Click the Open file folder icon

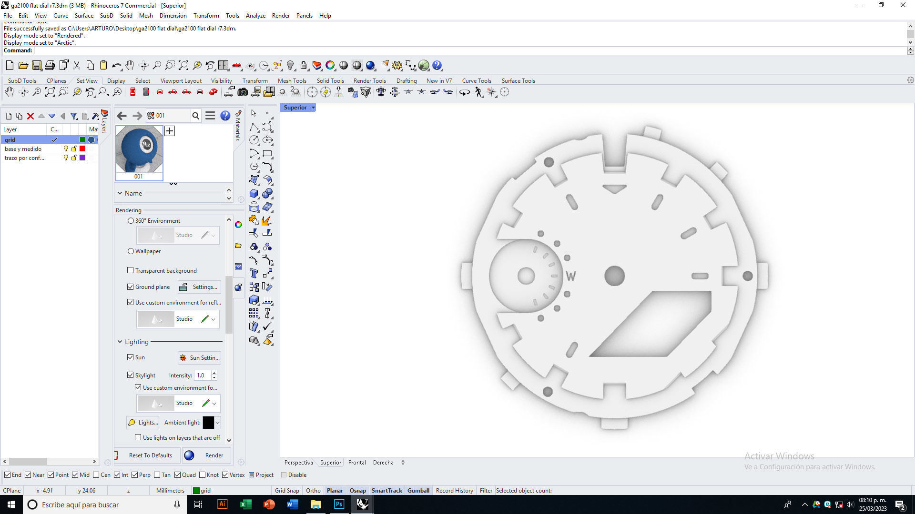coord(23,65)
